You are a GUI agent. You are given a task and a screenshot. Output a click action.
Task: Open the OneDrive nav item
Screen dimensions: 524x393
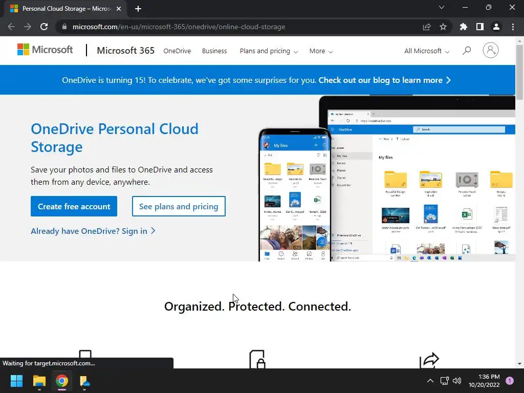click(x=177, y=51)
